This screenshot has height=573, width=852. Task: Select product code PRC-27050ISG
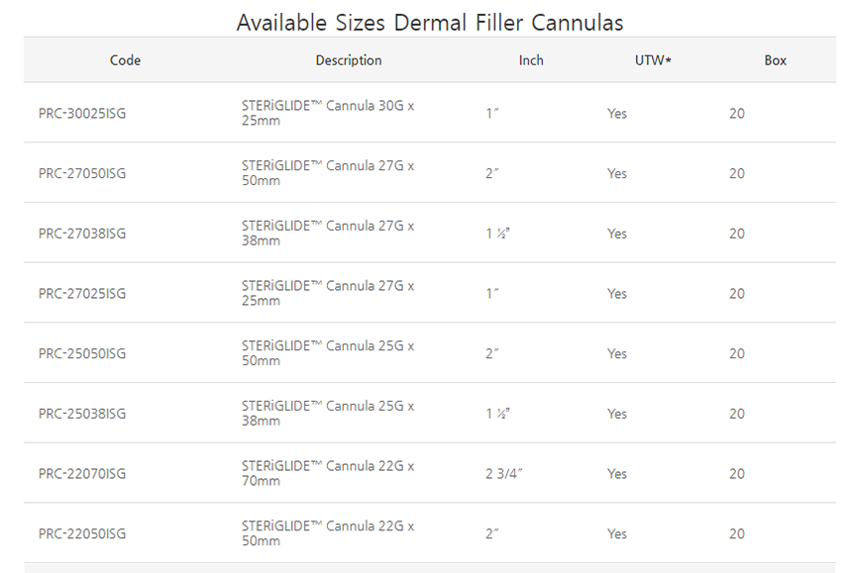click(82, 174)
